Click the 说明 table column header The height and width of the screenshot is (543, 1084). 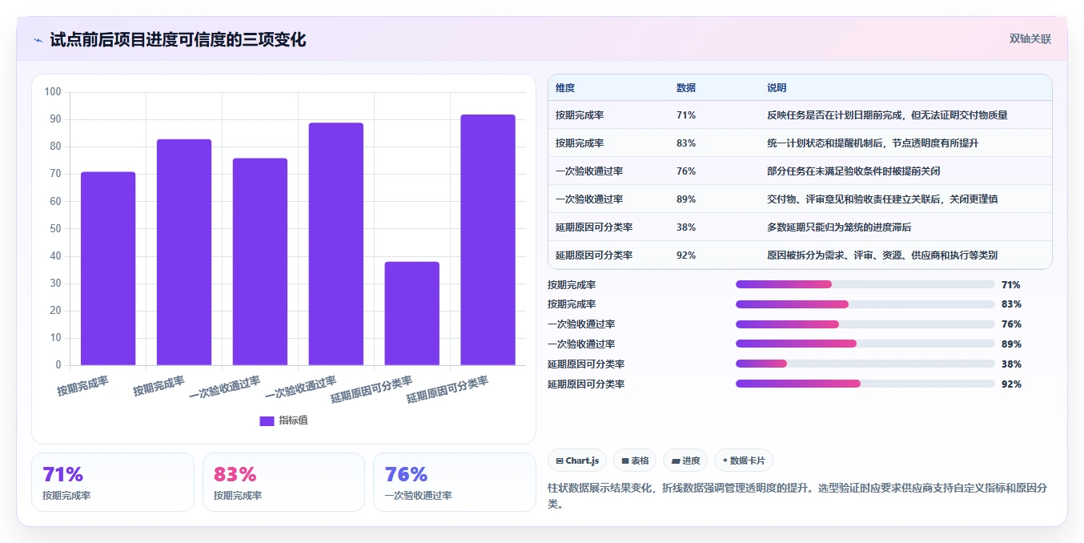[x=777, y=88]
